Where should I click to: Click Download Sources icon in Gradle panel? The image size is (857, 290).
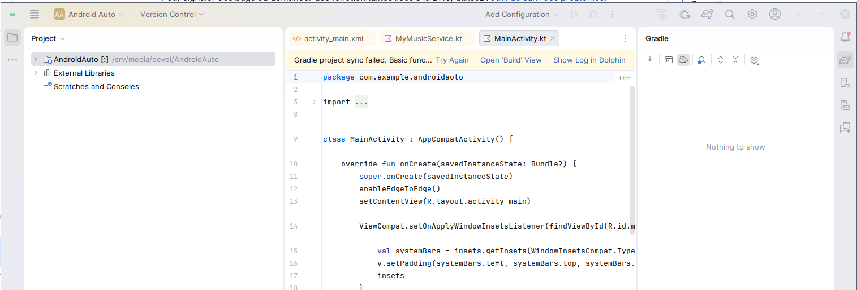pos(650,60)
